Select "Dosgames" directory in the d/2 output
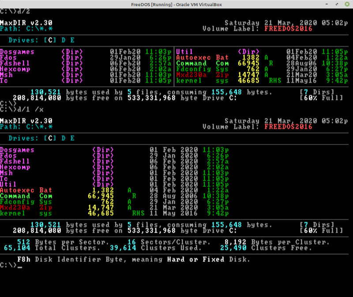The image size is (353, 297). pos(17,52)
